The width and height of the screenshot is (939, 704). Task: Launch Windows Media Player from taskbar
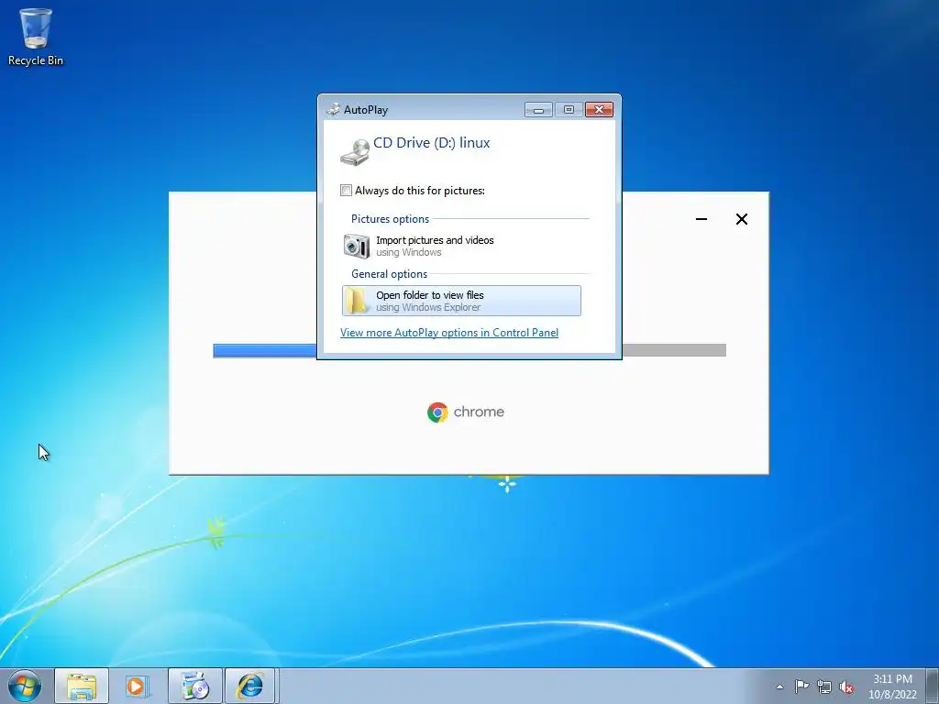click(x=138, y=686)
